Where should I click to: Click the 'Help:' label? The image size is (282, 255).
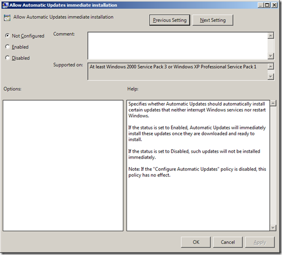pos(133,89)
